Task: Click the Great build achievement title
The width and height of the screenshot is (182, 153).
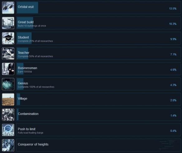Action: pos(26,22)
